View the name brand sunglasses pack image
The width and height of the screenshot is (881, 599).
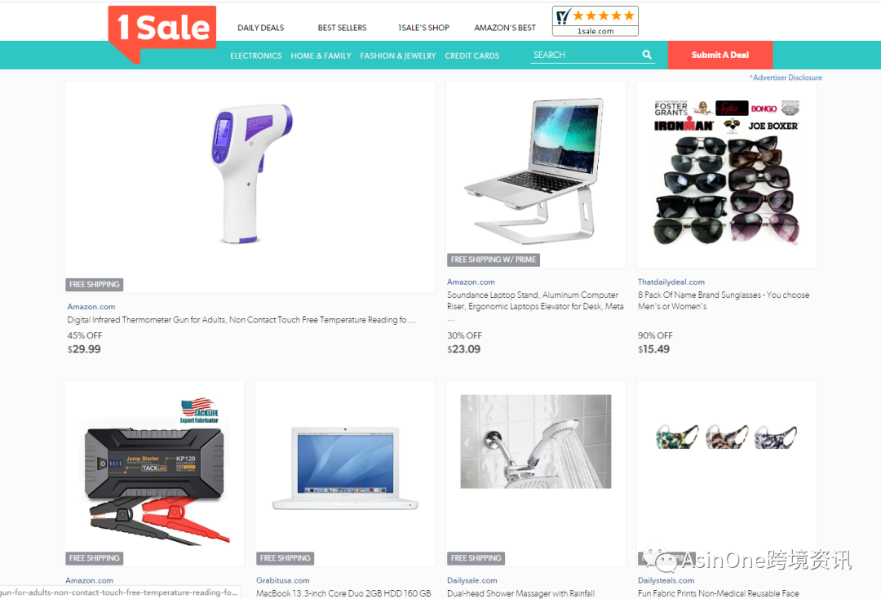pyautogui.click(x=726, y=175)
